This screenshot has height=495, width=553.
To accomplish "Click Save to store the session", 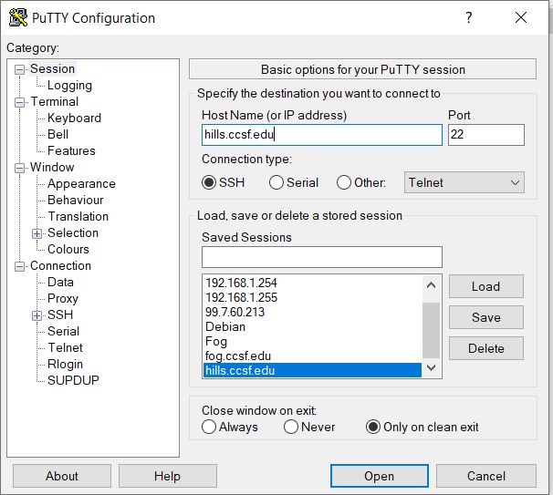I will [485, 317].
